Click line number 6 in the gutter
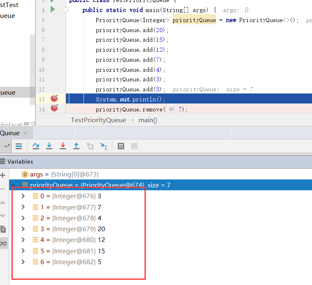 43,30
